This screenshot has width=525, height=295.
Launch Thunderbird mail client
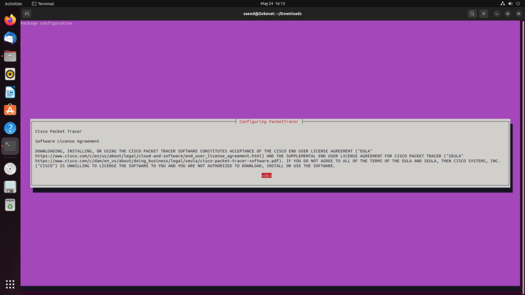tap(10, 38)
